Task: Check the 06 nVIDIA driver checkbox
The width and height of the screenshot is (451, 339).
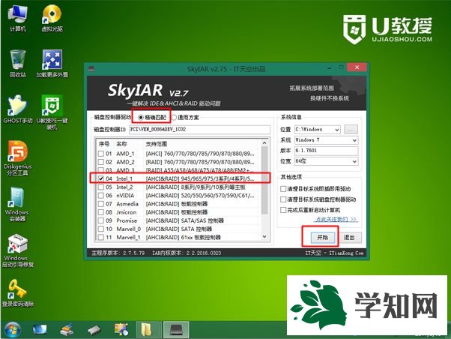Action: pyautogui.click(x=101, y=196)
